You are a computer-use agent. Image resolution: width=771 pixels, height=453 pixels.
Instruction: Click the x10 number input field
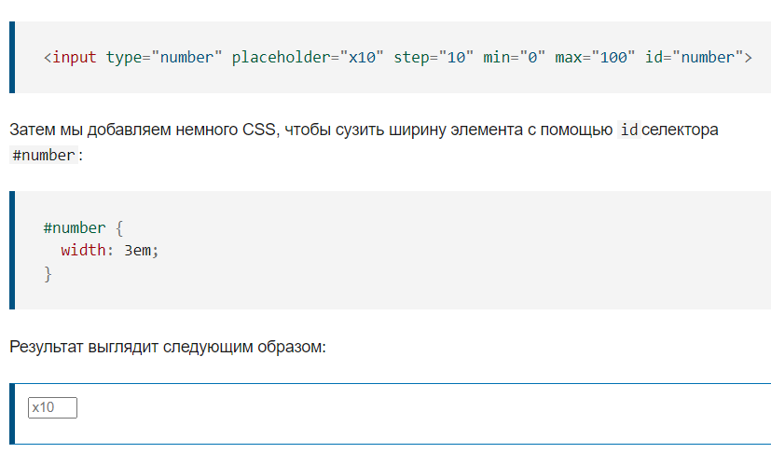tap(52, 407)
